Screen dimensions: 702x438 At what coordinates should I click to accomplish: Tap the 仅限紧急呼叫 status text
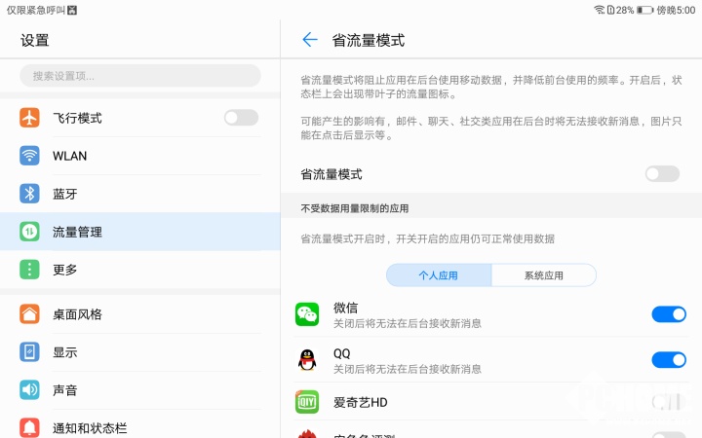[36, 10]
